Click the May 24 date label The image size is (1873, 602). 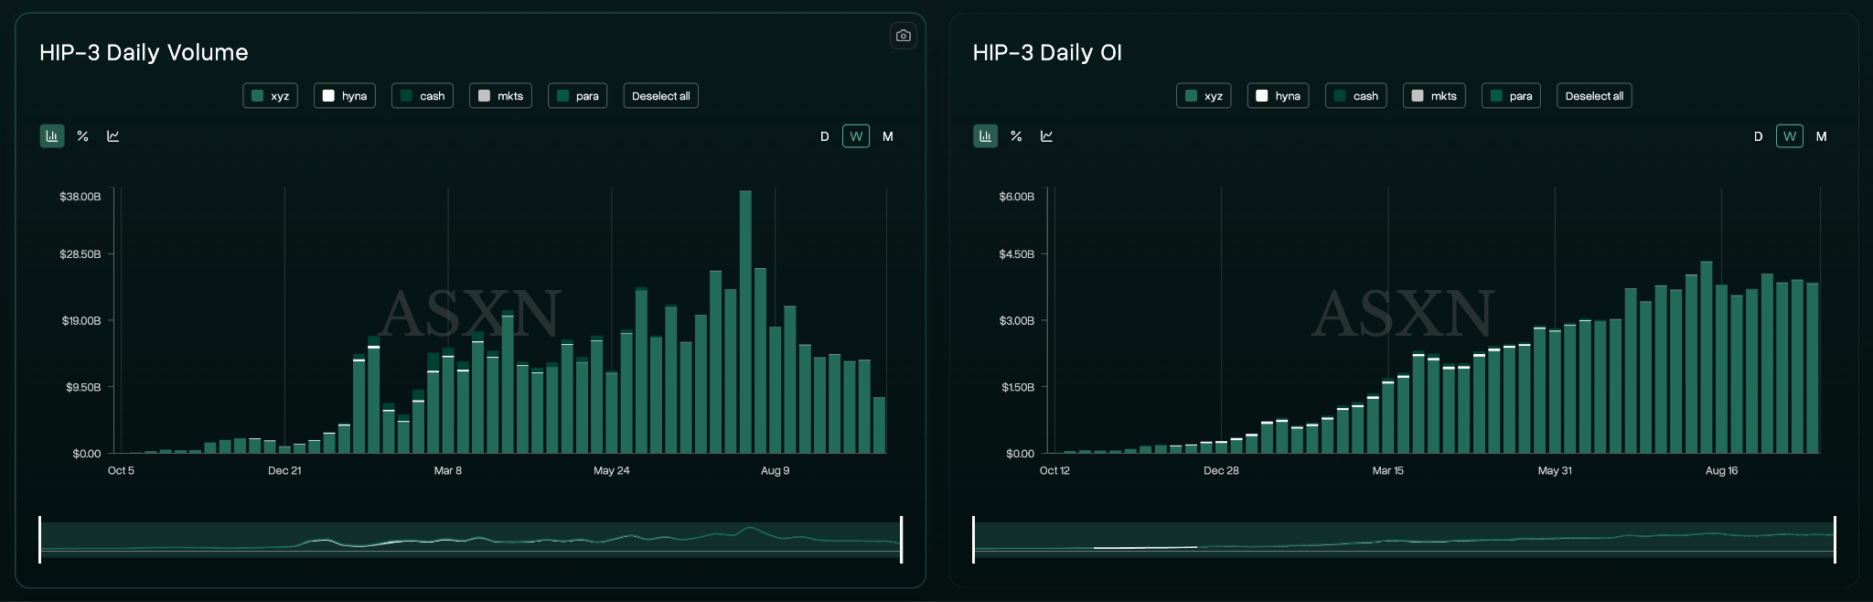(612, 470)
